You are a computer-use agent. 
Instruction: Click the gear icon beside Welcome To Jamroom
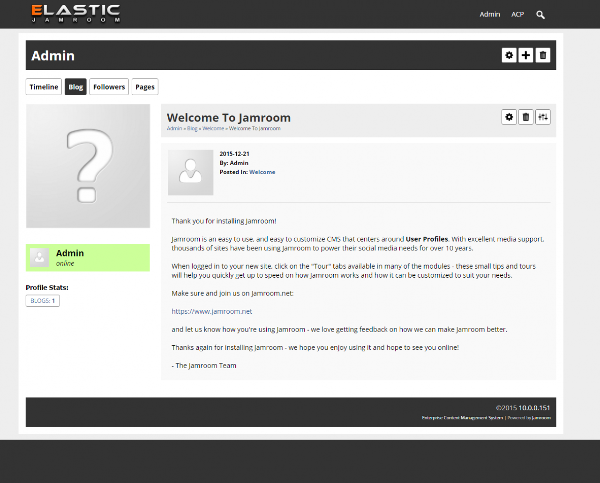[x=509, y=117]
